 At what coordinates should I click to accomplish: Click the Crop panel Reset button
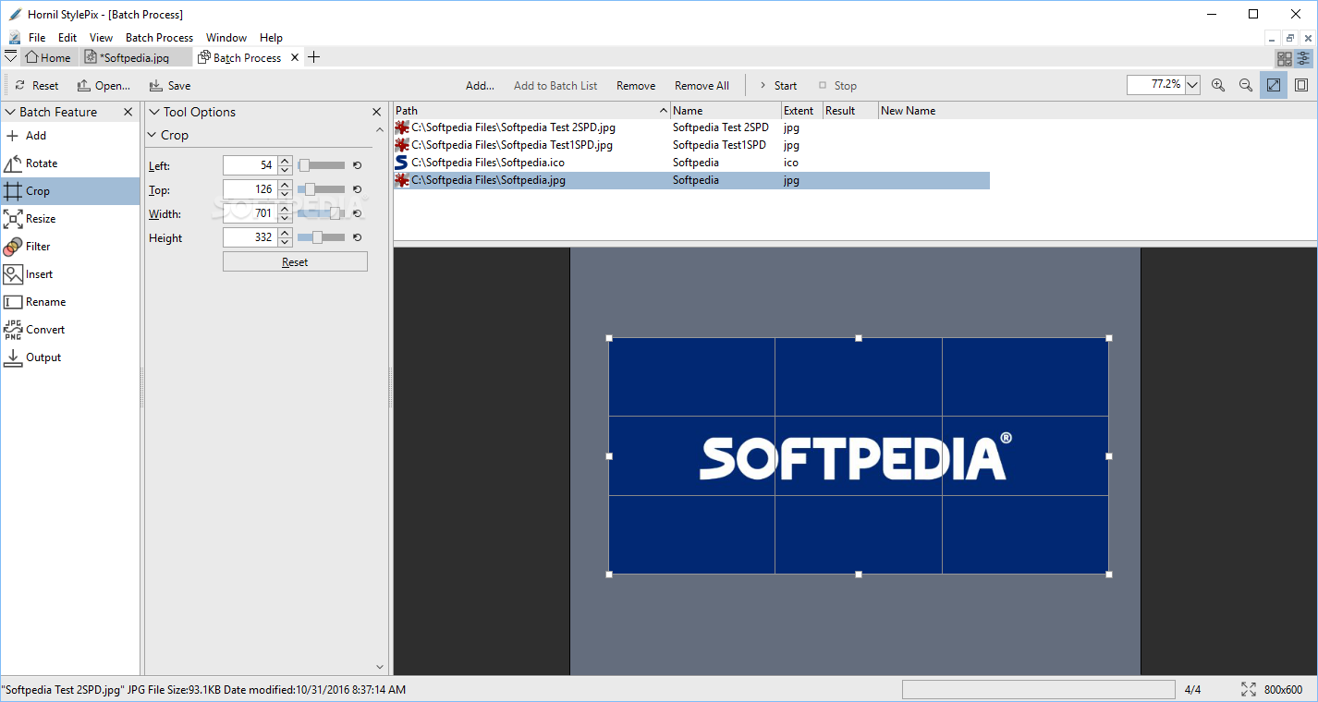[x=295, y=262]
